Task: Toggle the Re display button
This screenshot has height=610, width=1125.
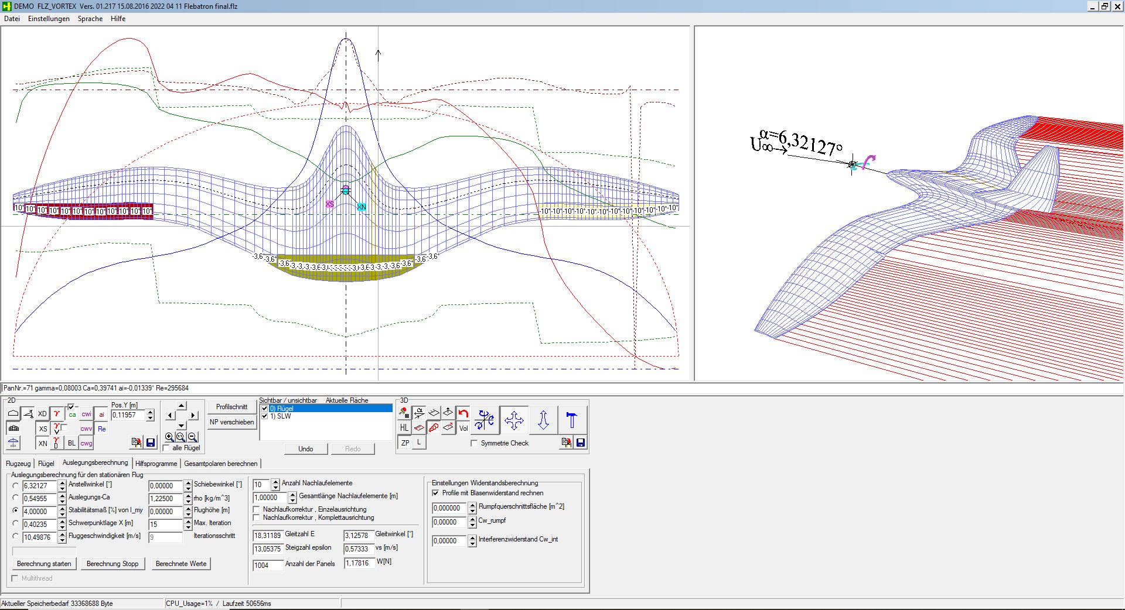Action: pyautogui.click(x=102, y=429)
